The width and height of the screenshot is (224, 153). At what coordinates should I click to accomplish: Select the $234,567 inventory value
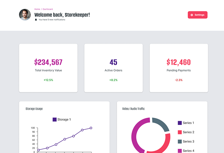click(x=48, y=62)
